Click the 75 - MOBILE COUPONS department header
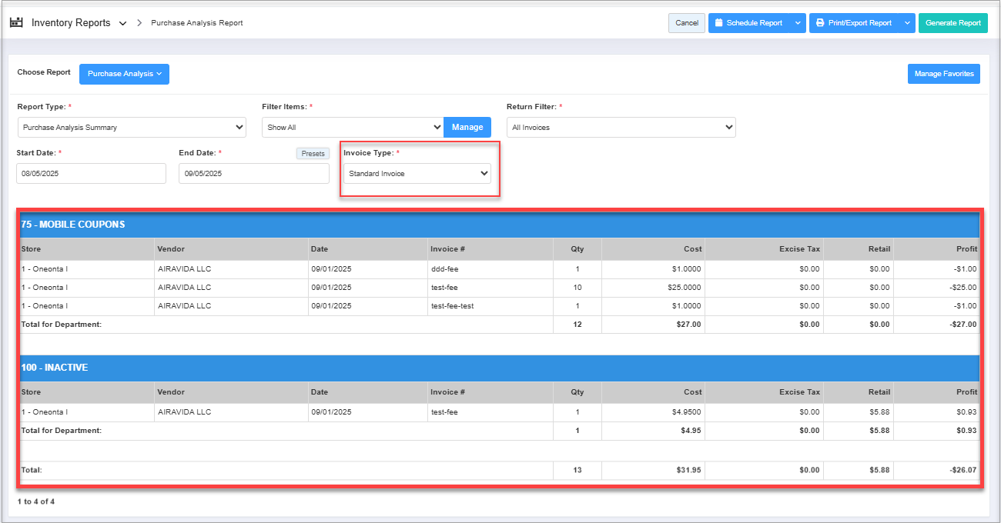This screenshot has height=523, width=1001. click(x=72, y=225)
